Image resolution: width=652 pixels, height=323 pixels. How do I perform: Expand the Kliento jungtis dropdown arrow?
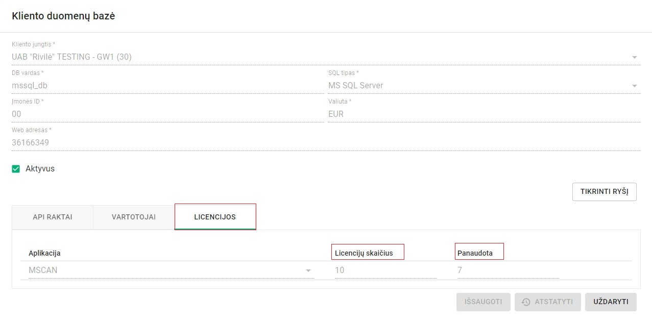point(635,57)
